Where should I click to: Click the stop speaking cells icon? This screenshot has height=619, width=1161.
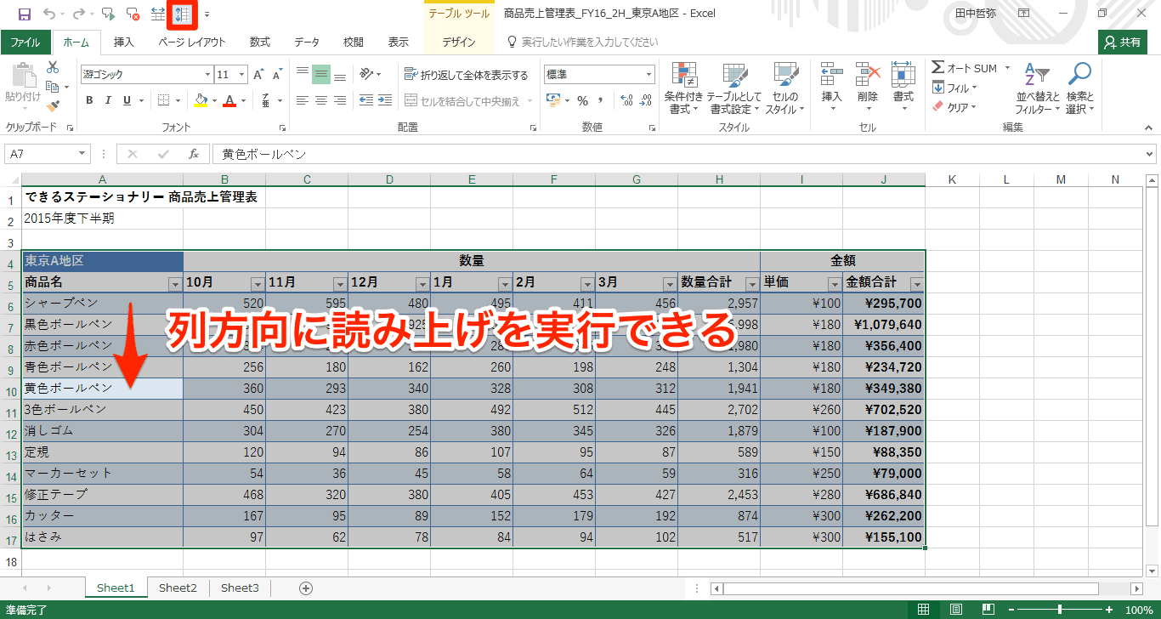pos(133,14)
